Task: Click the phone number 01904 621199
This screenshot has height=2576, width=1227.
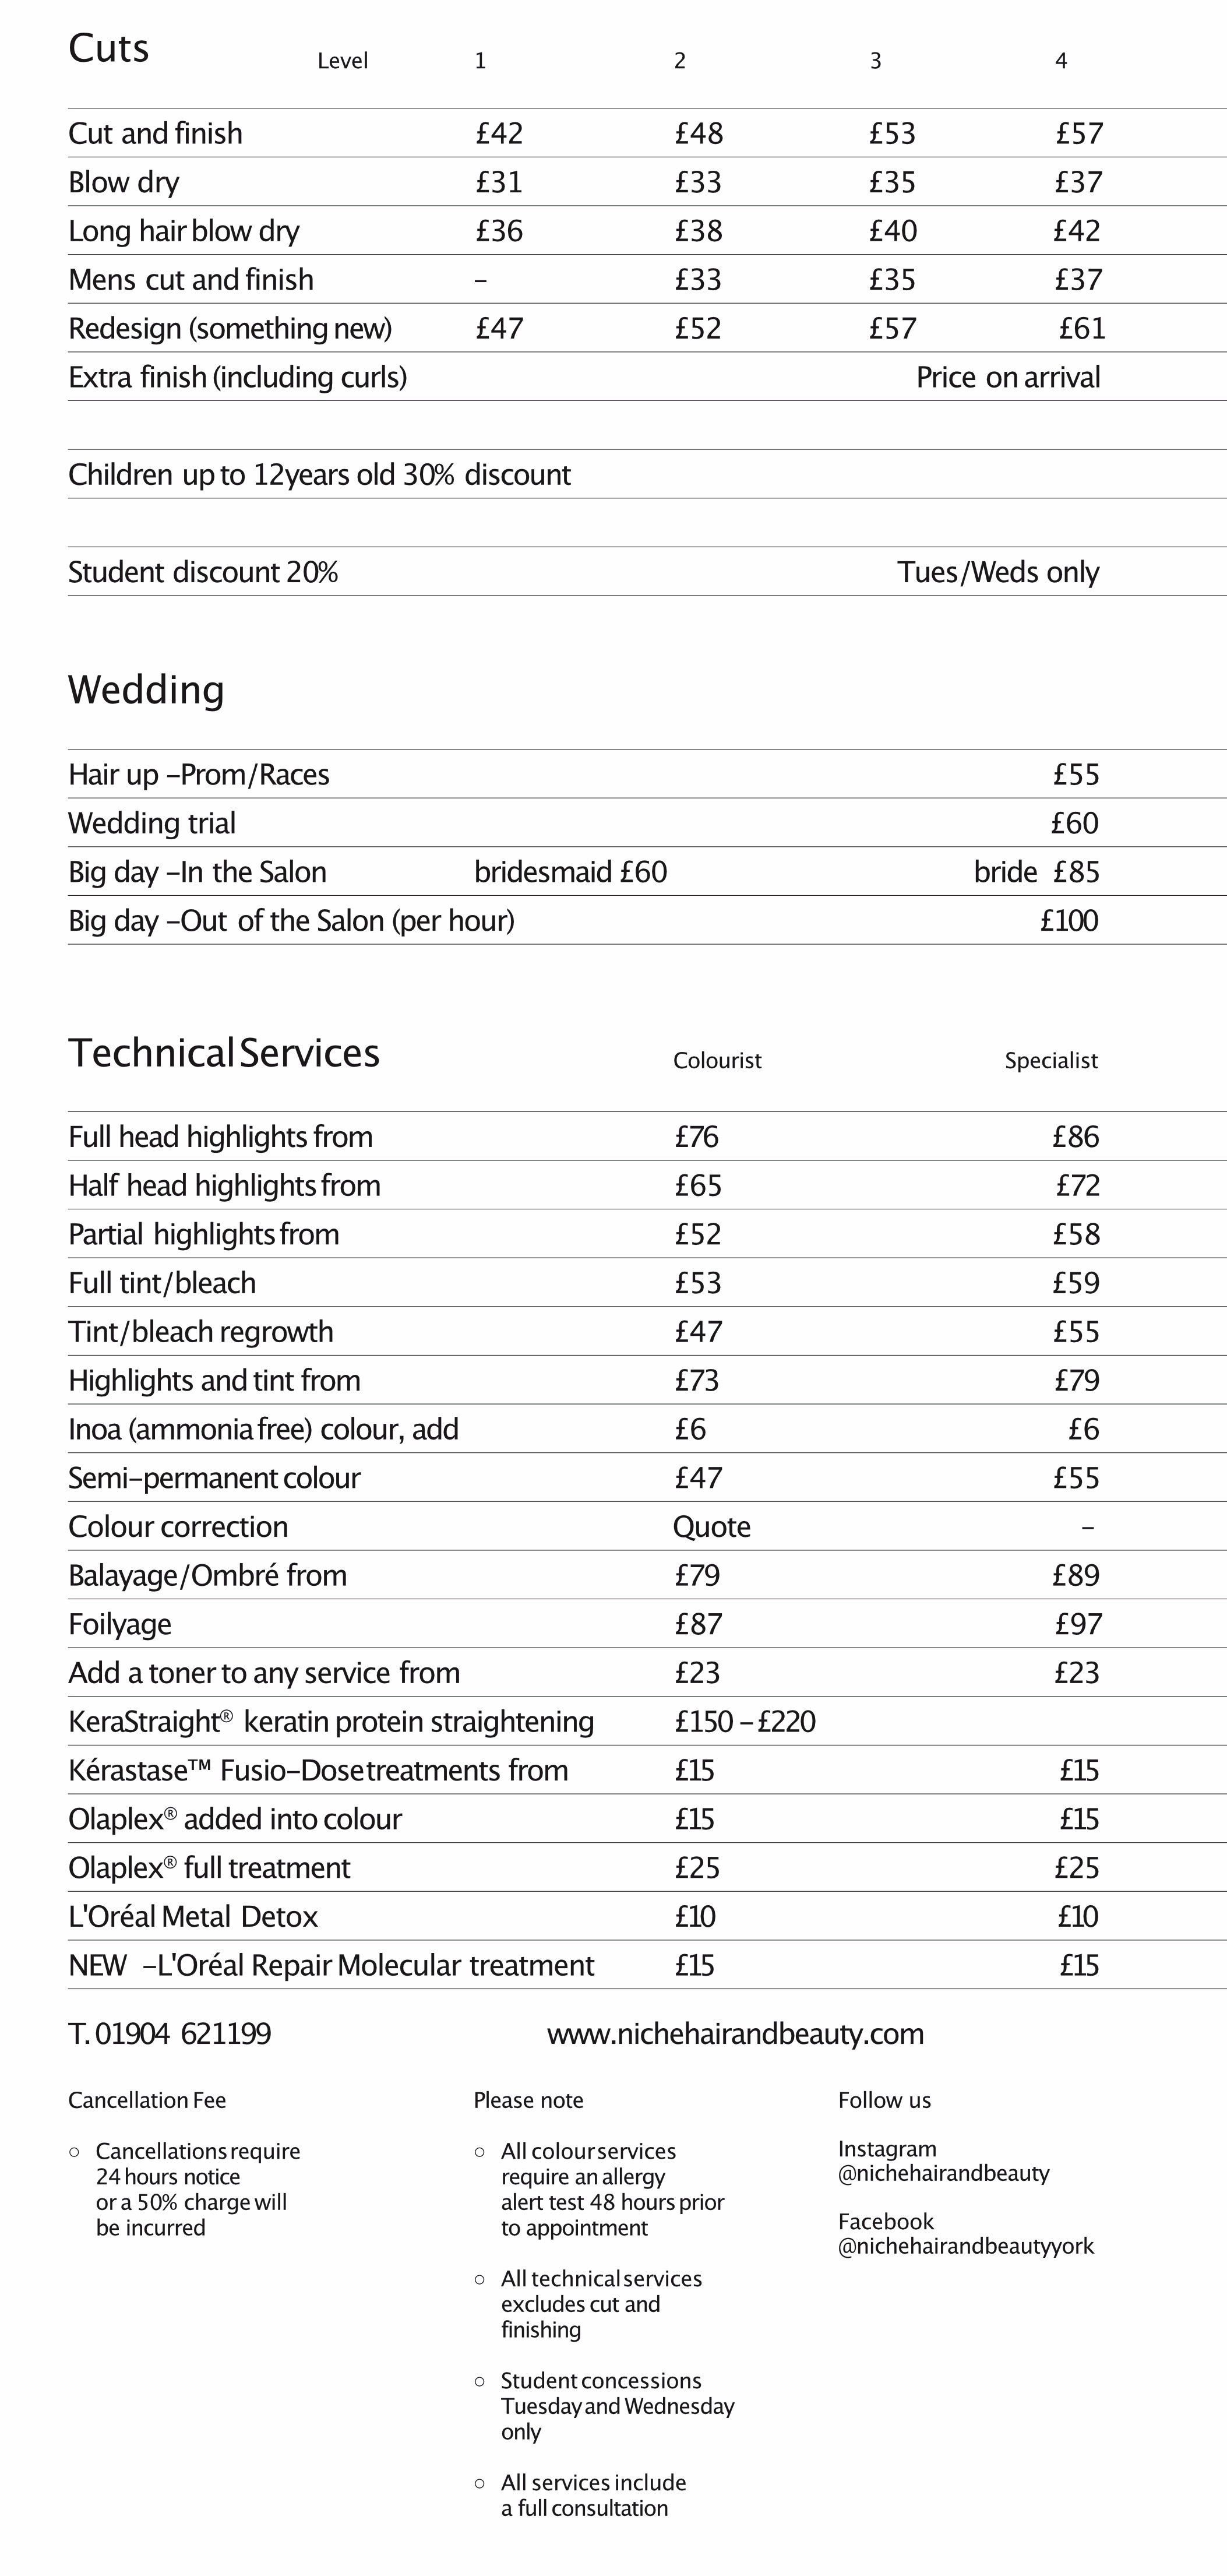Action: click(x=182, y=2033)
